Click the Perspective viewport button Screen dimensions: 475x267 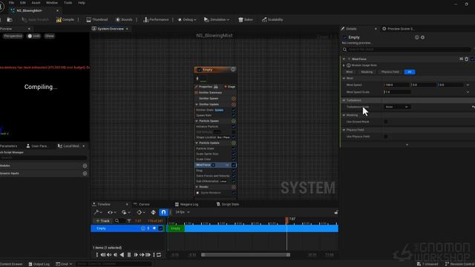(x=13, y=36)
